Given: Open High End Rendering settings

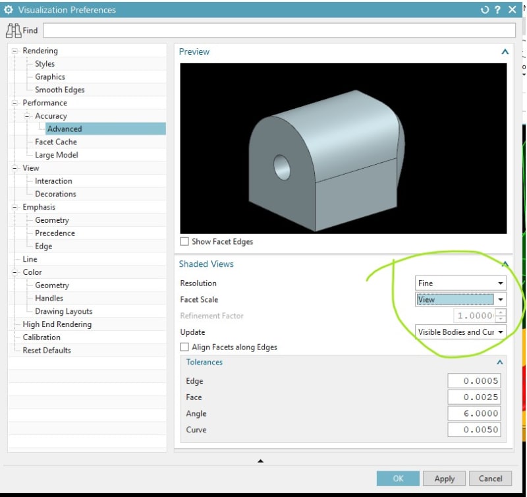Looking at the screenshot, I should [57, 324].
